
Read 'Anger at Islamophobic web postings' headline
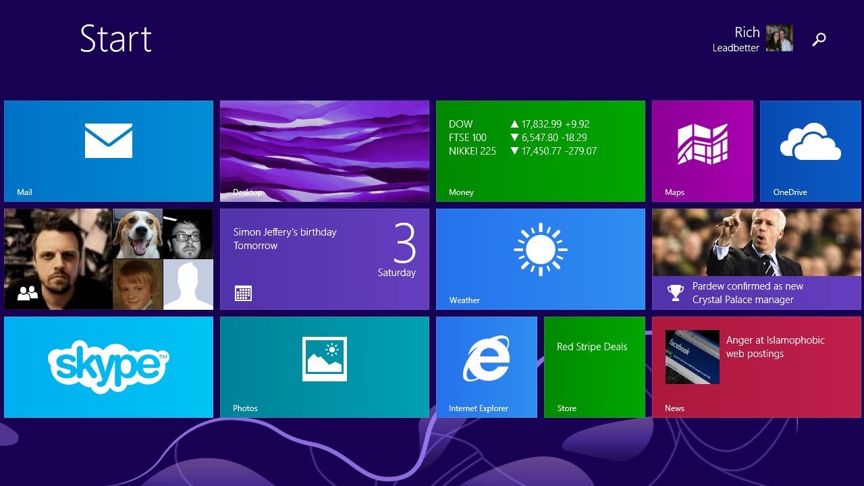click(x=775, y=347)
